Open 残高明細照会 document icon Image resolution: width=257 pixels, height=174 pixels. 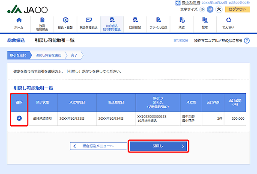[x=42, y=20]
